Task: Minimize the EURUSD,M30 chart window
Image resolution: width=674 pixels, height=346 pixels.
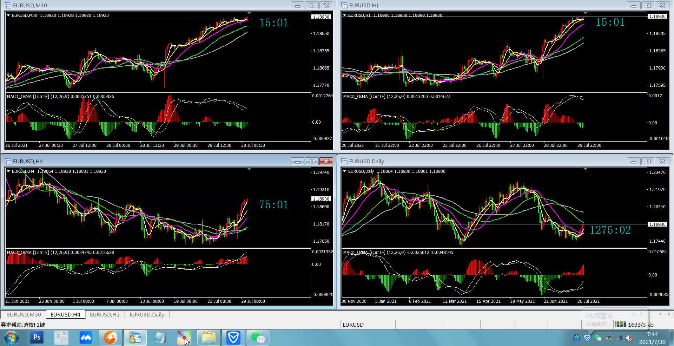Action: coord(297,5)
